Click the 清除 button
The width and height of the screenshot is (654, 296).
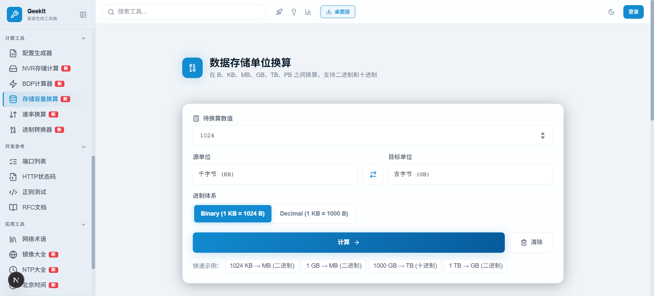pos(531,243)
